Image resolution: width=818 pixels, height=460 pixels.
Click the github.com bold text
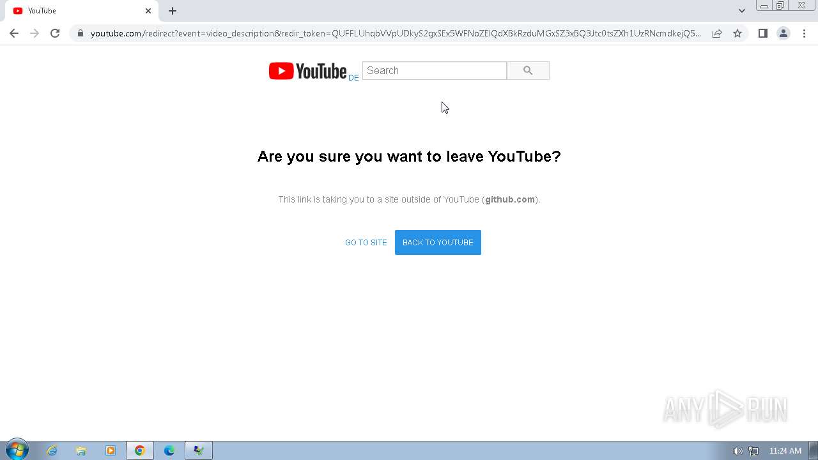tap(510, 199)
